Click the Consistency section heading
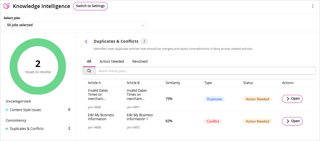This screenshot has height=141, width=320. click(16, 120)
